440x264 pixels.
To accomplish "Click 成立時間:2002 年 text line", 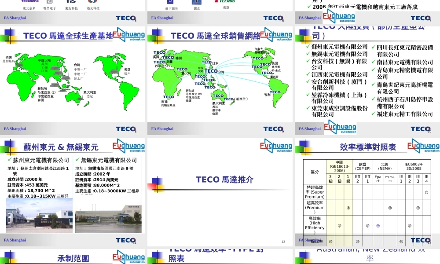I will pos(93,174).
